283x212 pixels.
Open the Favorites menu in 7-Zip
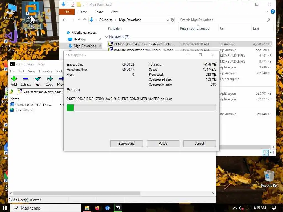pos(45,71)
